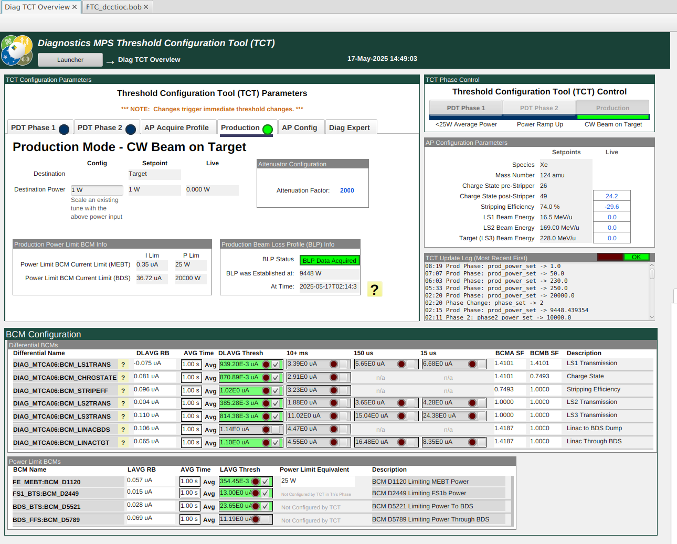This screenshot has width=677, height=544.
Task: Click AVG Time field for BCM_LS2TRANS
Action: [191, 403]
